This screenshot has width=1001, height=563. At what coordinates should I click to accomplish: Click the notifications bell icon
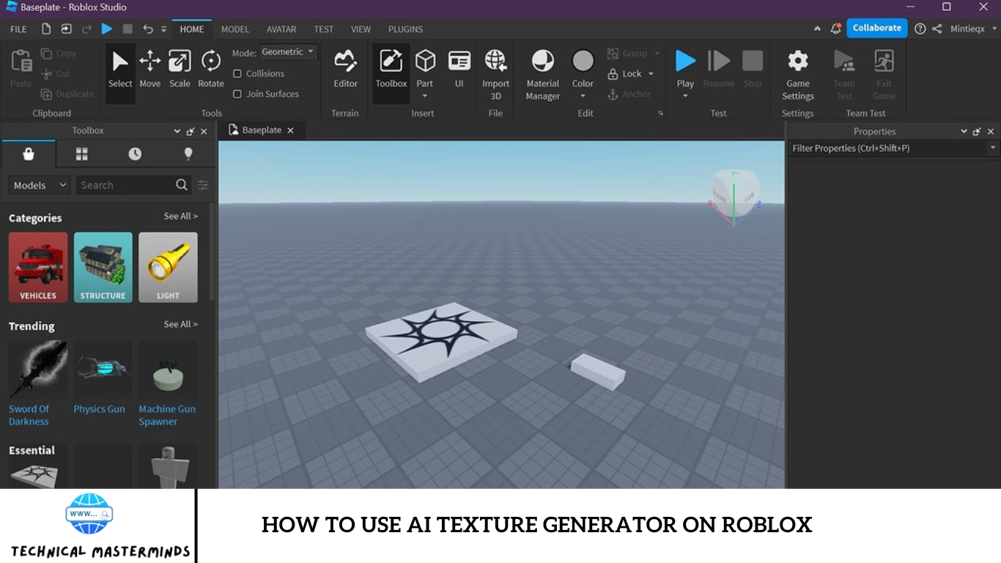click(x=835, y=29)
